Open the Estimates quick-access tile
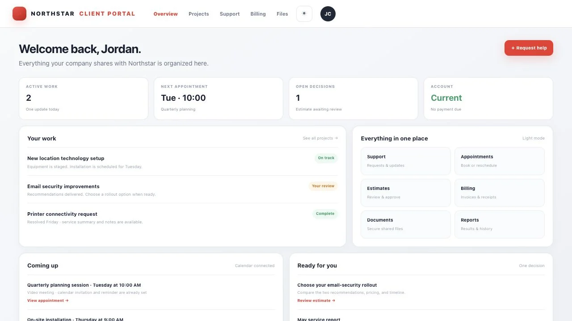 pos(406,193)
